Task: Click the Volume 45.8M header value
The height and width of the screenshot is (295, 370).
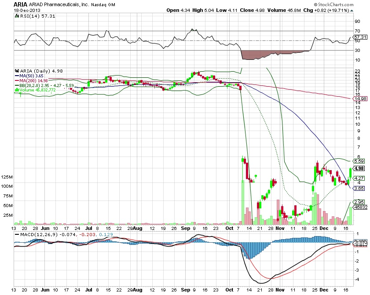Action: [284, 11]
